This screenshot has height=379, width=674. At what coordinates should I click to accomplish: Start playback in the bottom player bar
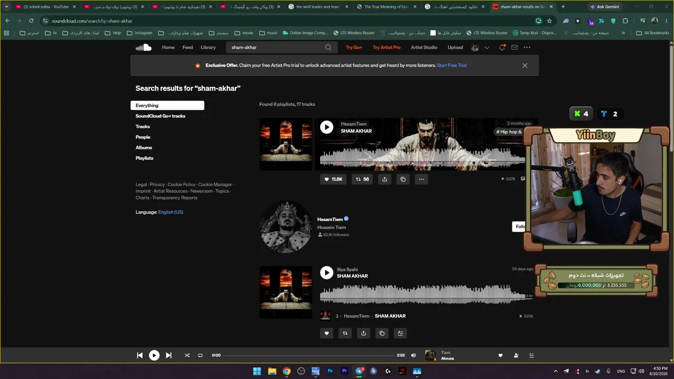coord(154,355)
